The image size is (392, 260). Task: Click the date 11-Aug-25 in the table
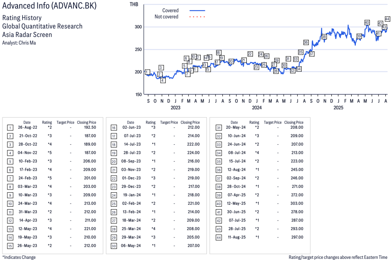(237, 237)
